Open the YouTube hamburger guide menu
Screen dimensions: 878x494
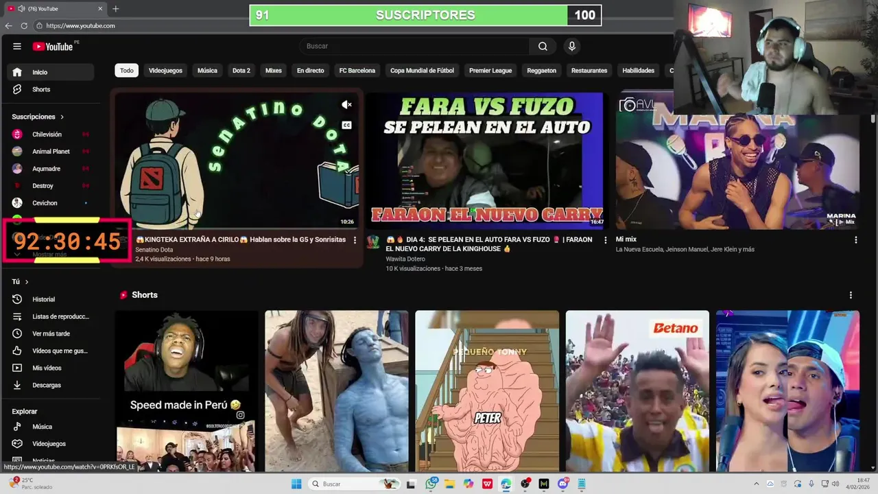click(16, 46)
